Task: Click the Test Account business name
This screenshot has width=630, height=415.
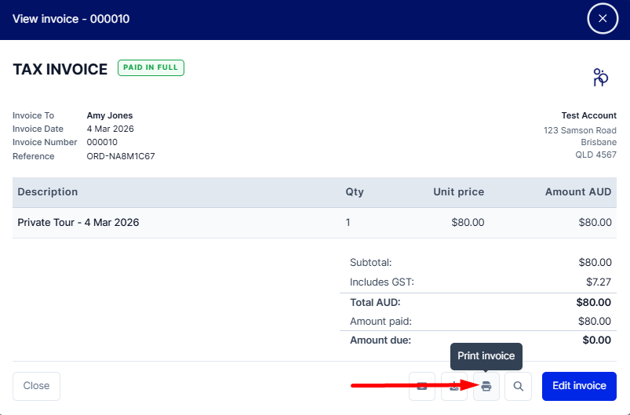Action: (x=588, y=115)
